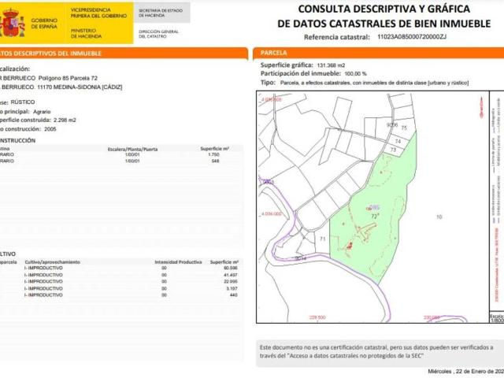The width and height of the screenshot is (504, 378).
Task: Click the 'Superficie gráfica:' label
Action: click(287, 65)
